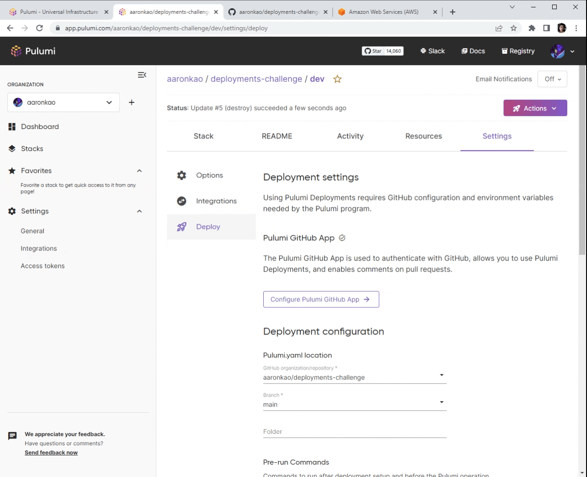Open Integrations under sidebar Settings
The height and width of the screenshot is (477, 587).
click(39, 249)
